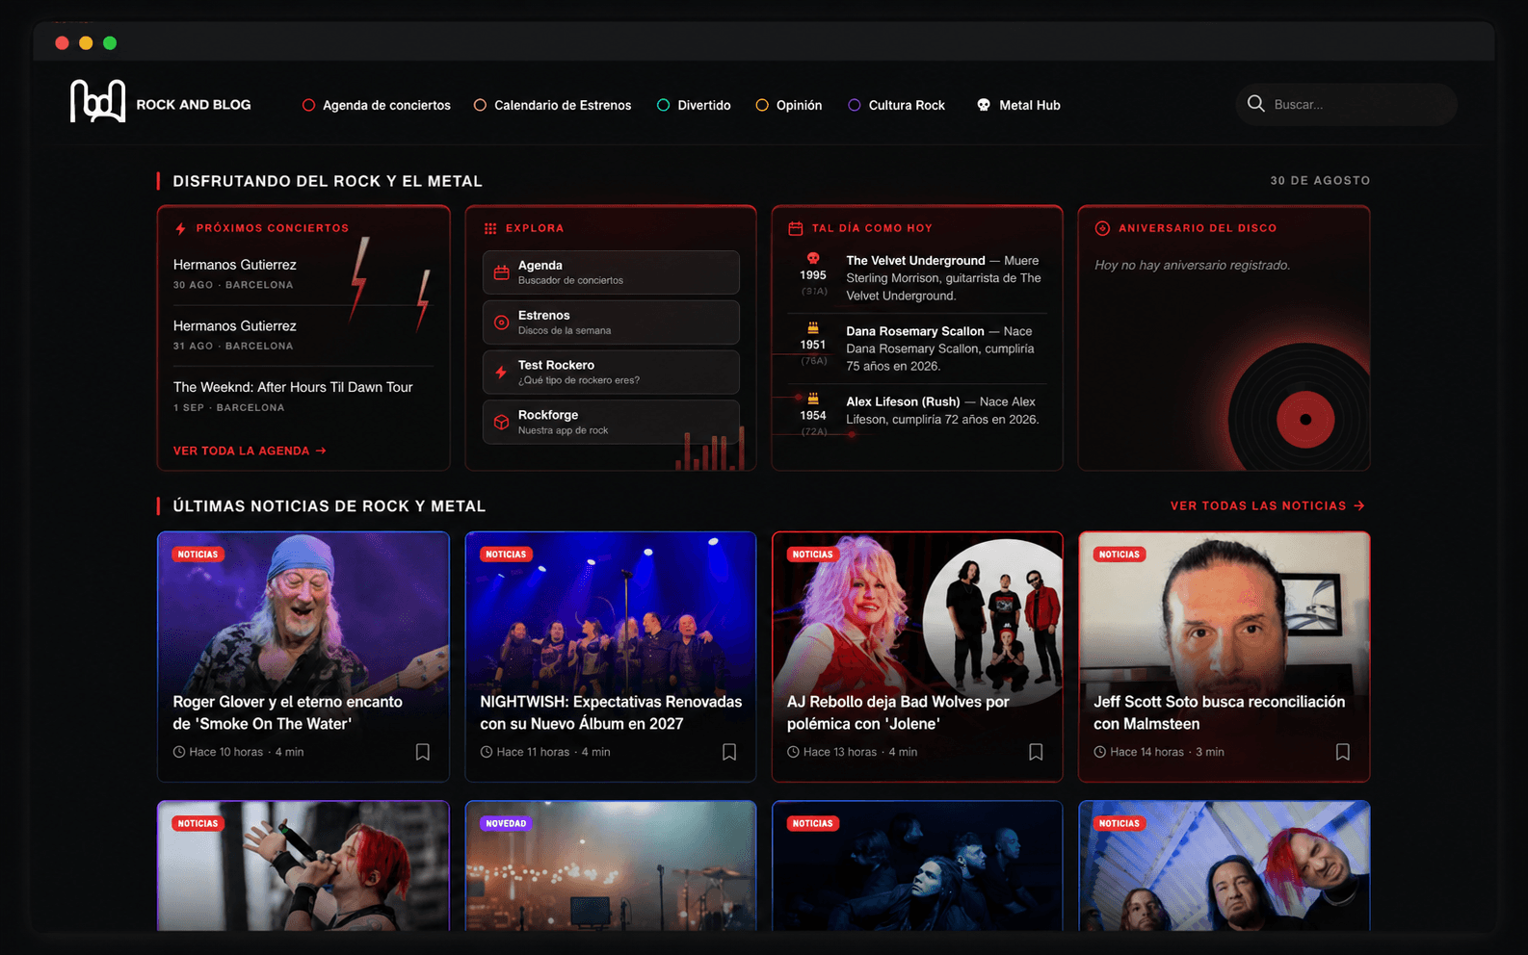Open Rockforge Nuestra app de rock
Image resolution: width=1528 pixels, height=955 pixels.
coord(611,423)
